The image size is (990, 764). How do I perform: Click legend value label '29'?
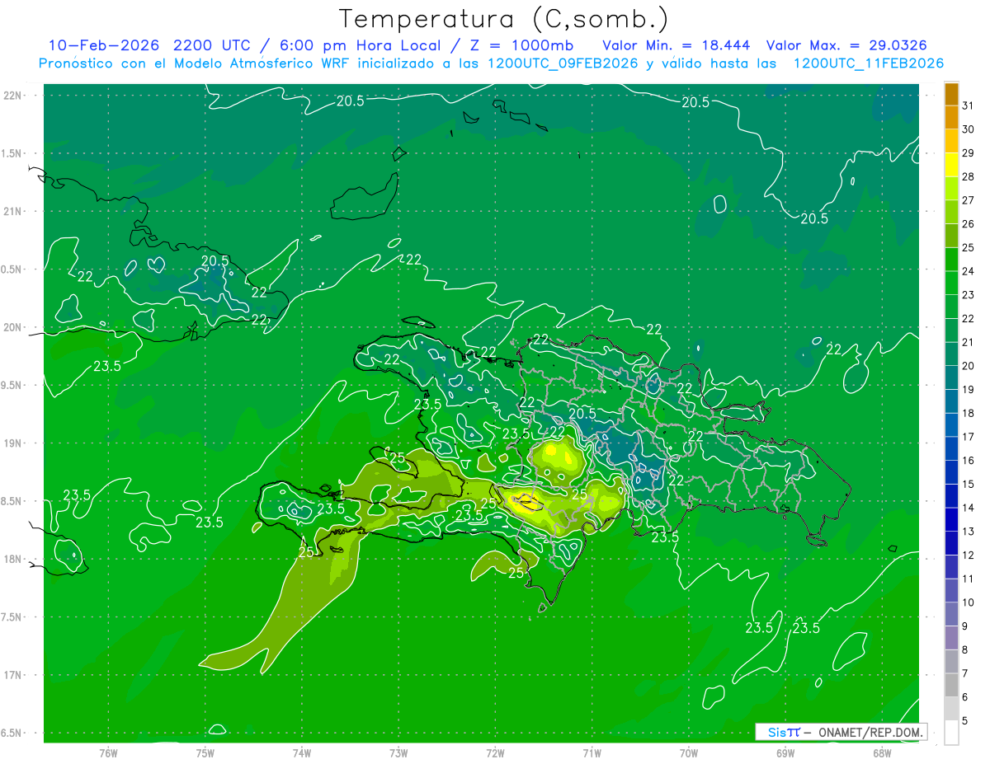click(x=969, y=152)
